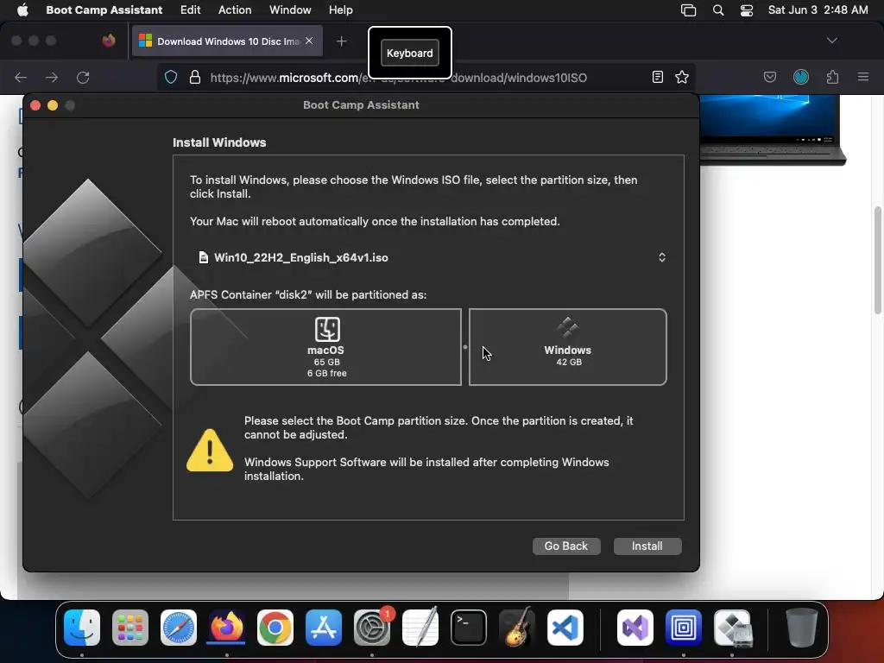Screen dimensions: 884x663
Task: Open Visual Studio Code from the Dock
Action: pyautogui.click(x=565, y=628)
